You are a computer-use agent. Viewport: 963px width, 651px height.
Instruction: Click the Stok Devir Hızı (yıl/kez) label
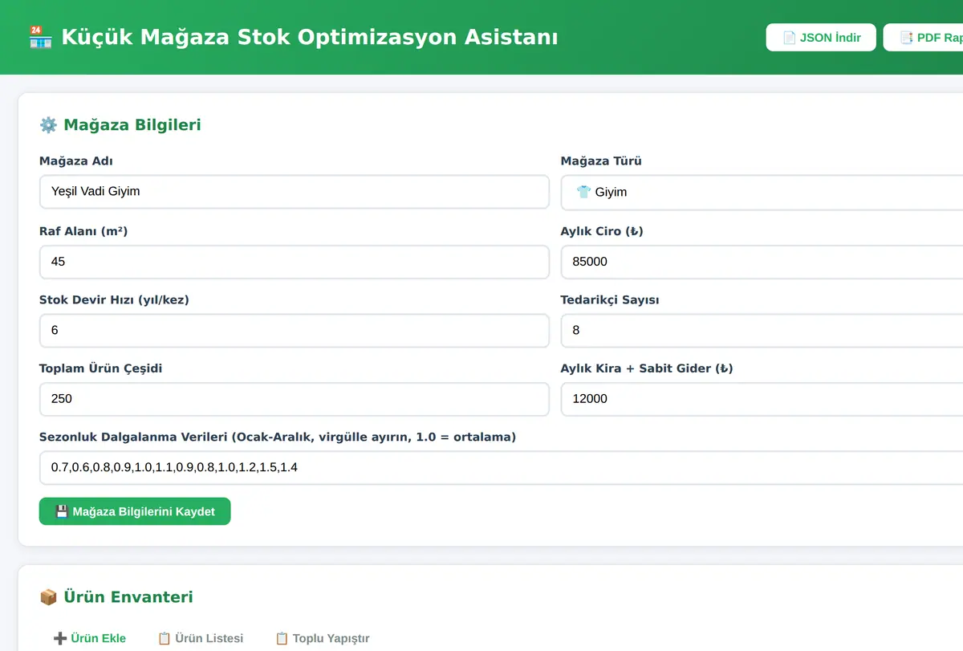[x=114, y=300]
